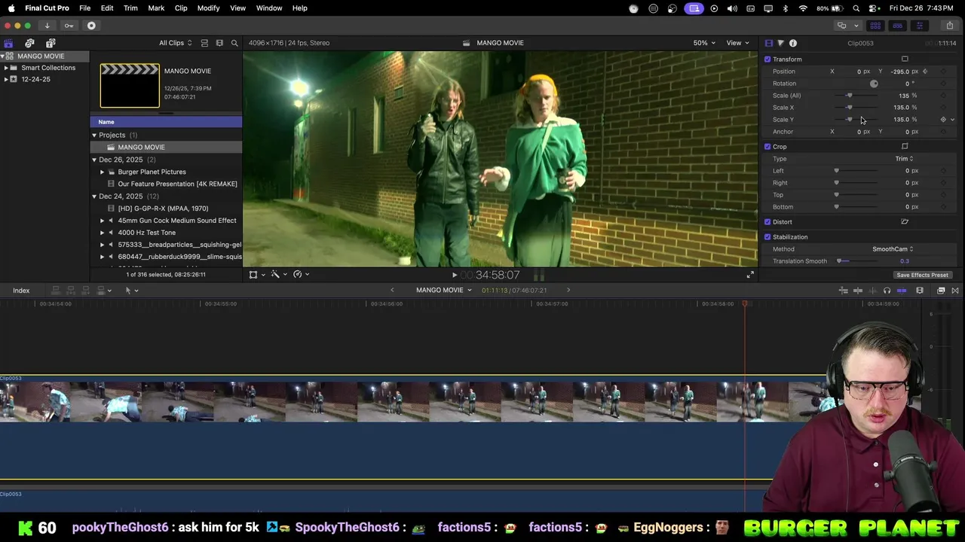Open the Keyword Editor key icon
Viewport: 965px width, 542px height.
[x=69, y=26]
